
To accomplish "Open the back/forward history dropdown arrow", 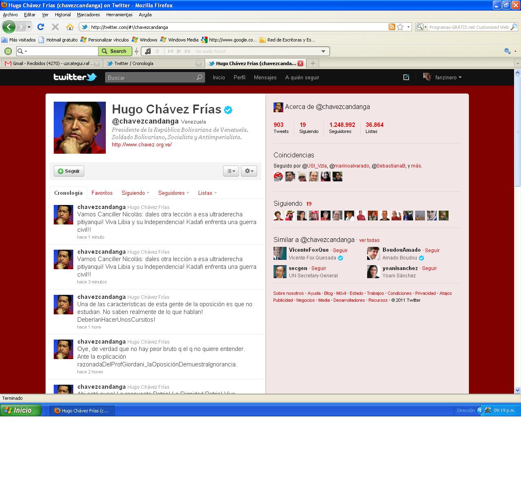I will point(29,27).
